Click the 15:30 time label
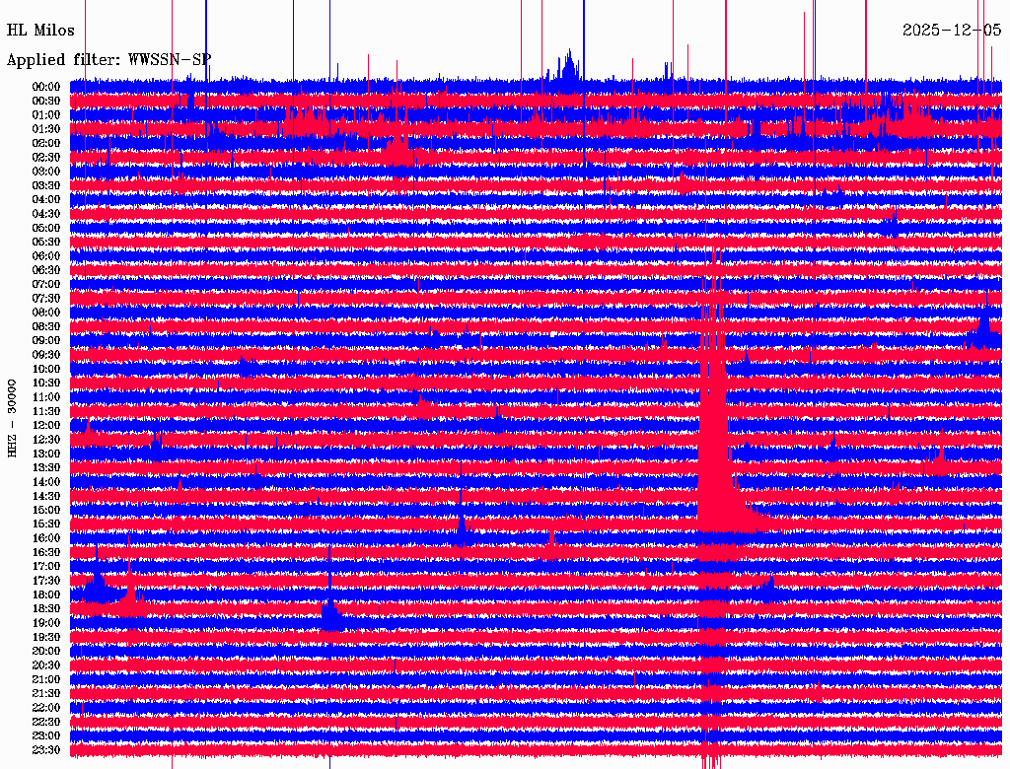Viewport: 1010px width, 769px height. point(46,524)
